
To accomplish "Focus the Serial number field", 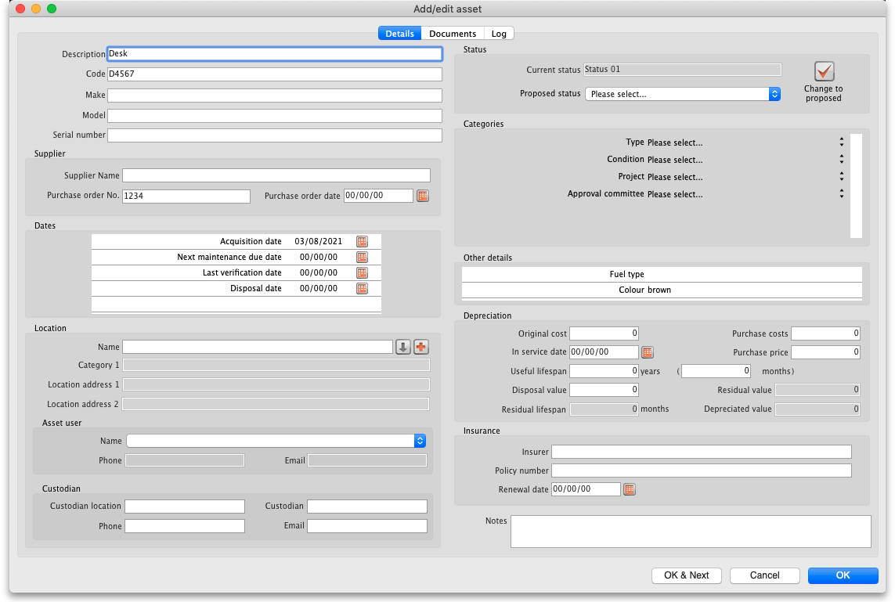I will point(274,135).
